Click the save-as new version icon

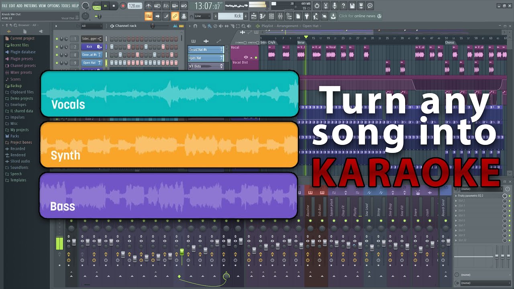(x=361, y=6)
